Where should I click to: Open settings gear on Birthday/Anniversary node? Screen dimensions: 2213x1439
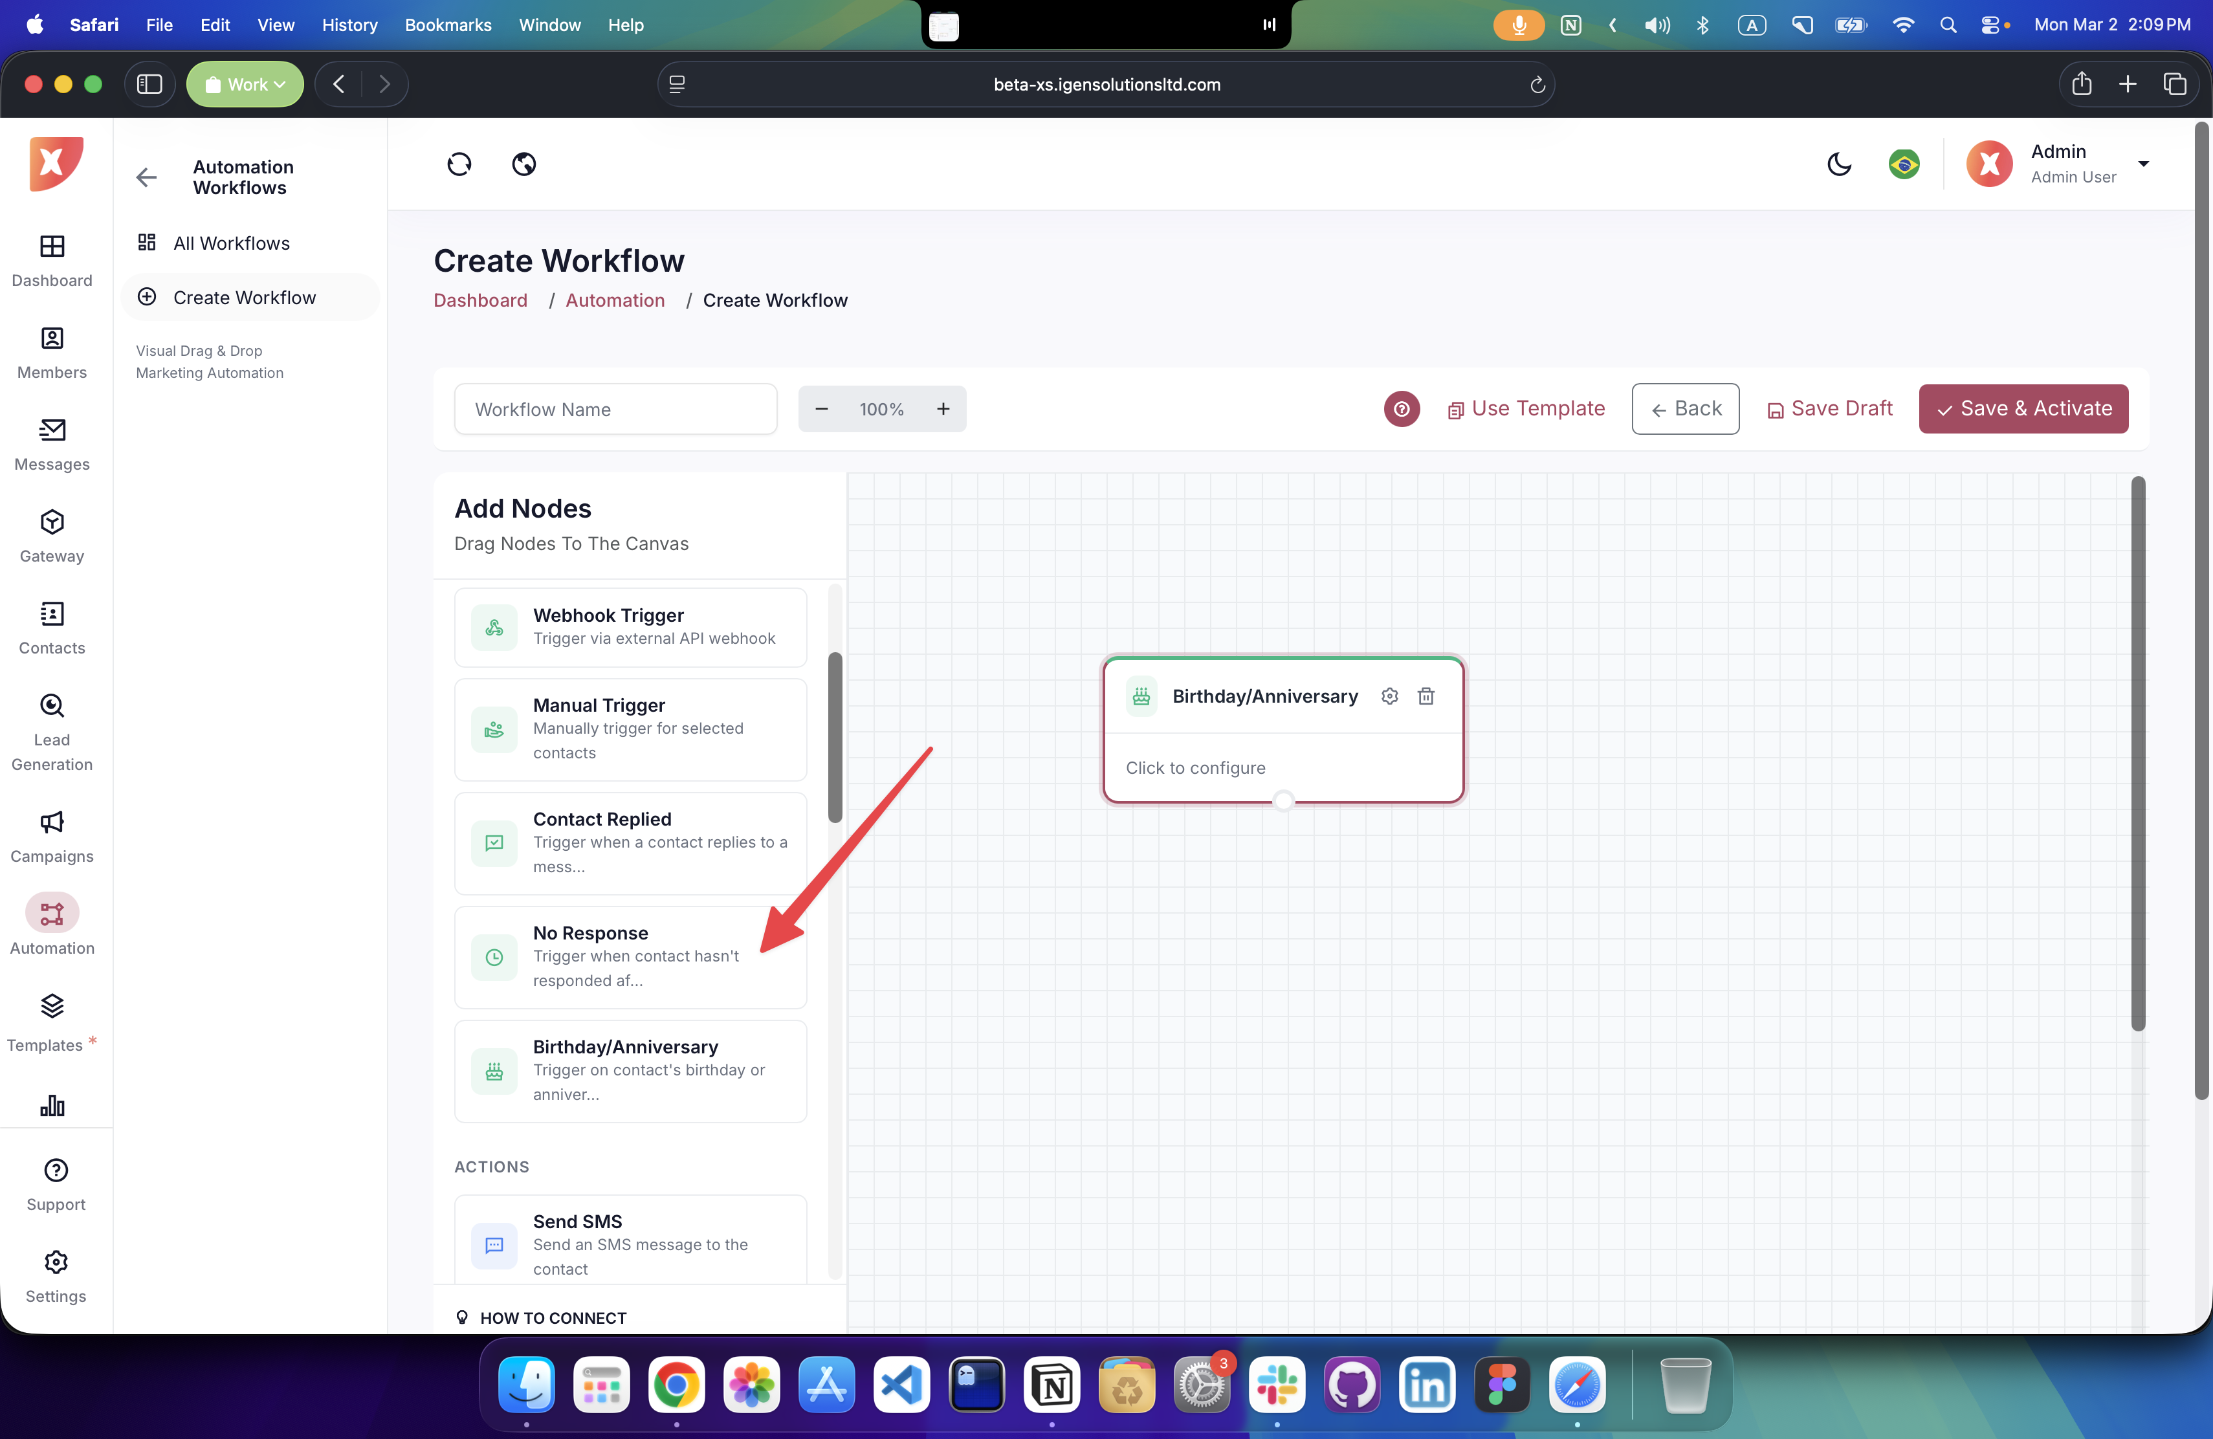click(1389, 696)
